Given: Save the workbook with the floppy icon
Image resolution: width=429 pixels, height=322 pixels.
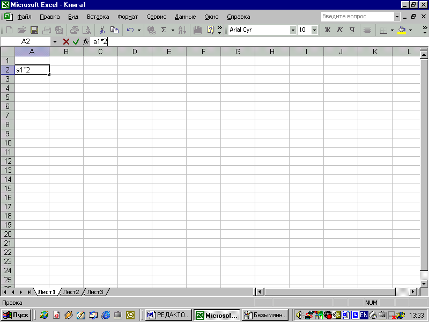Looking at the screenshot, I should 34,30.
